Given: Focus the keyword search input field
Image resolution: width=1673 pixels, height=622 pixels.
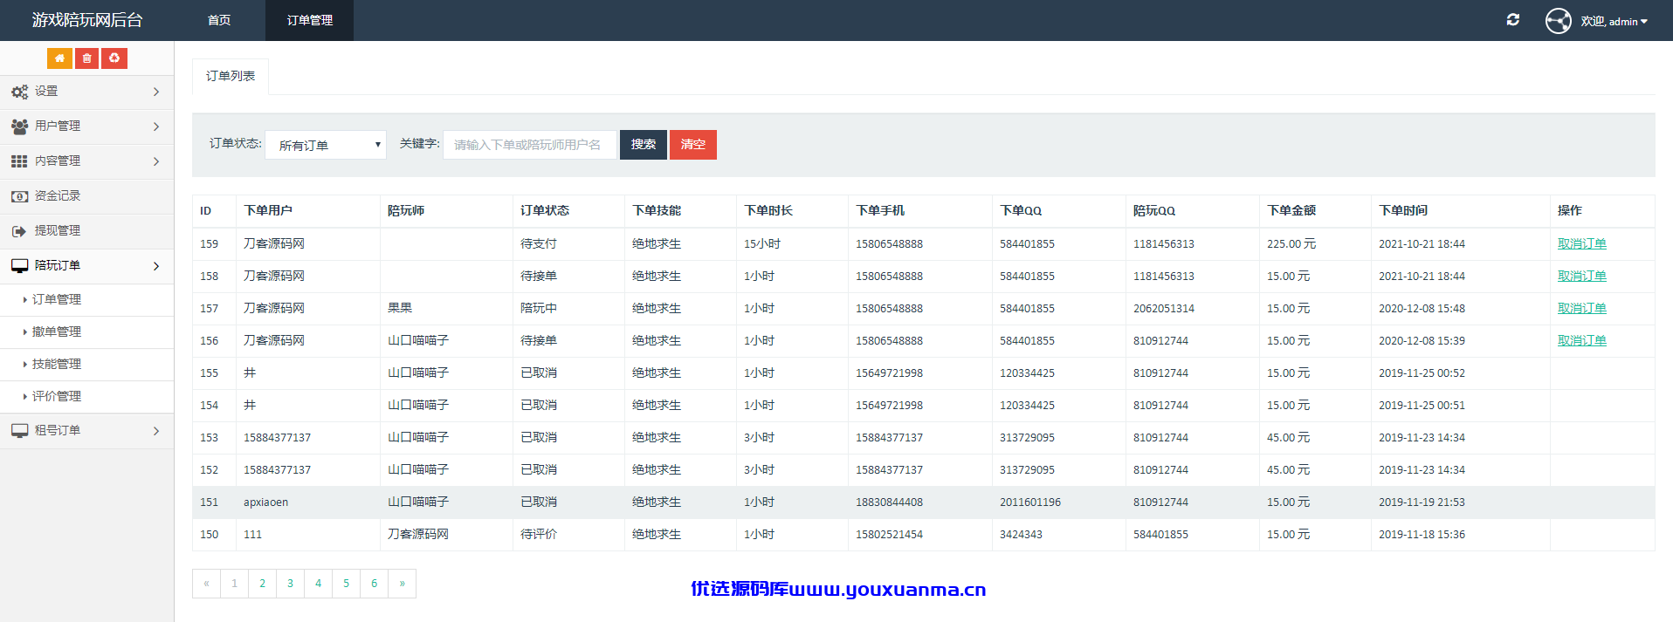Looking at the screenshot, I should [x=530, y=145].
